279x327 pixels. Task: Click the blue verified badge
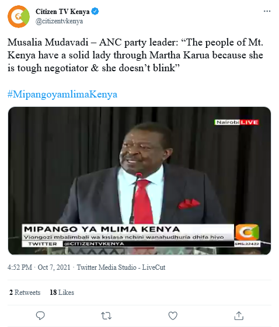(95, 11)
